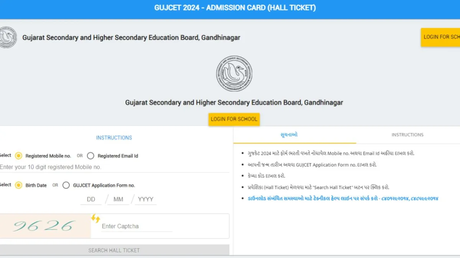Select Registered Mobile no. radio button
This screenshot has width=460, height=258.
18,156
